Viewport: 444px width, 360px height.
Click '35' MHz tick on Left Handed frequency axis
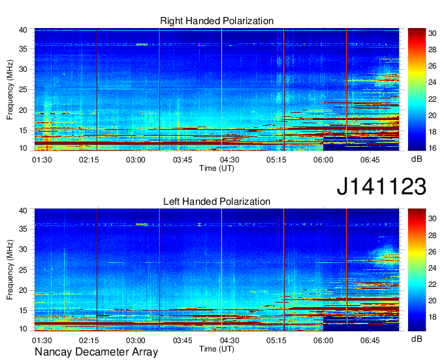[x=23, y=229]
